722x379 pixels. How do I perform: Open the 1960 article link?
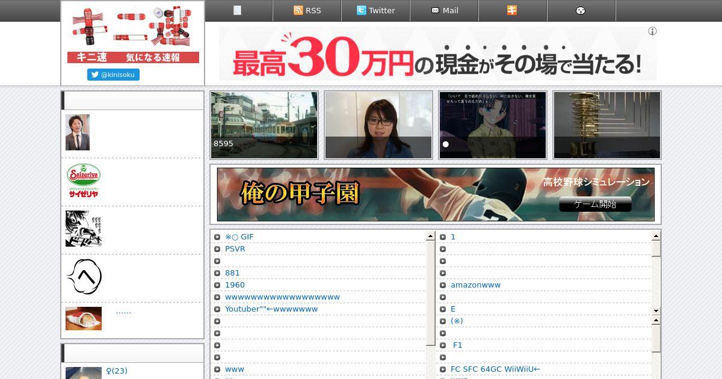tap(235, 285)
